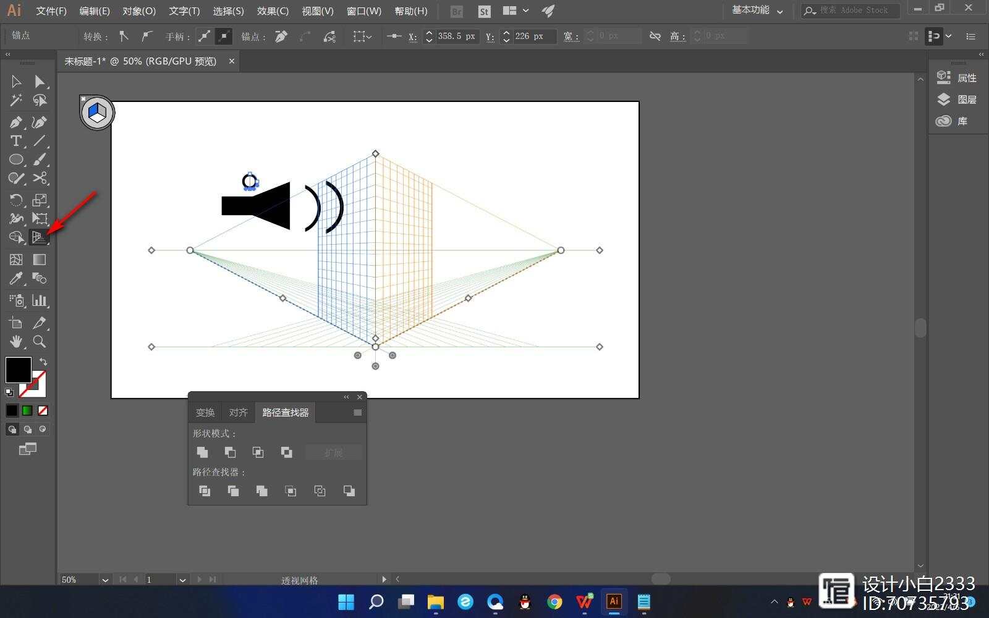Apply None color button

point(43,410)
